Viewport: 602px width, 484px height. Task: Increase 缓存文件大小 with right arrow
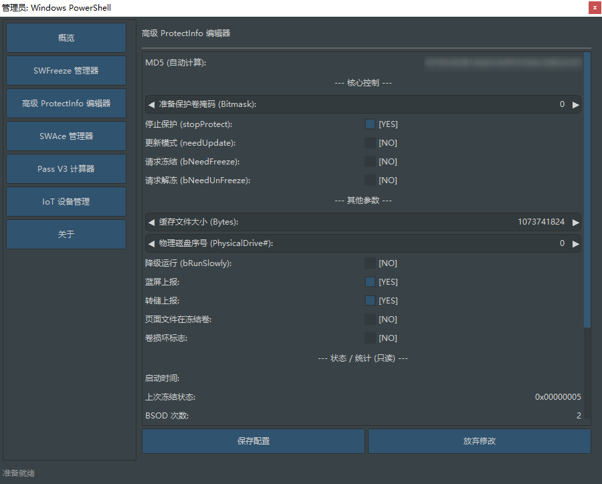575,222
